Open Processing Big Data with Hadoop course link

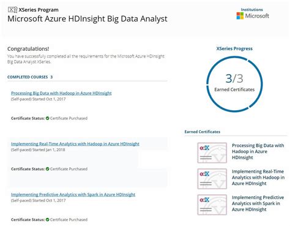[x=61, y=93]
